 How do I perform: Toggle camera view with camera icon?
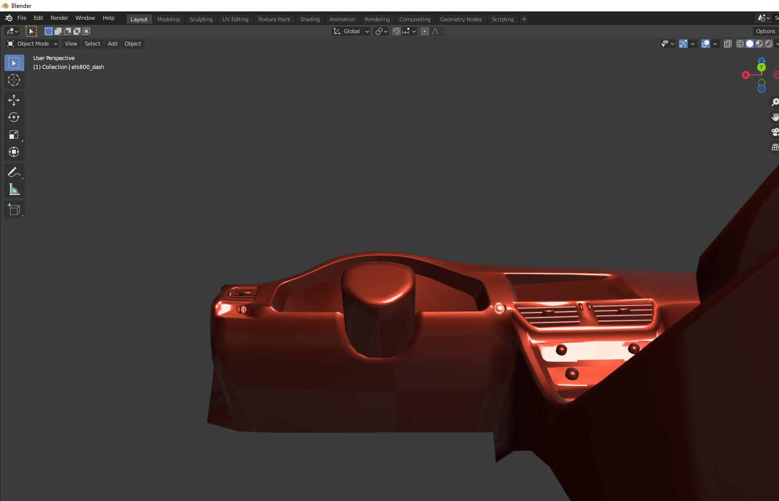pos(775,132)
